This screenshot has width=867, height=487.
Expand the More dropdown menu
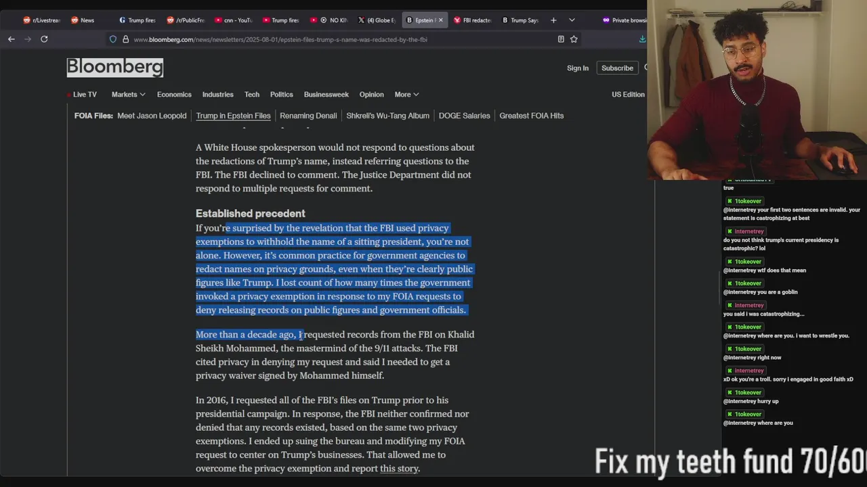406,95
